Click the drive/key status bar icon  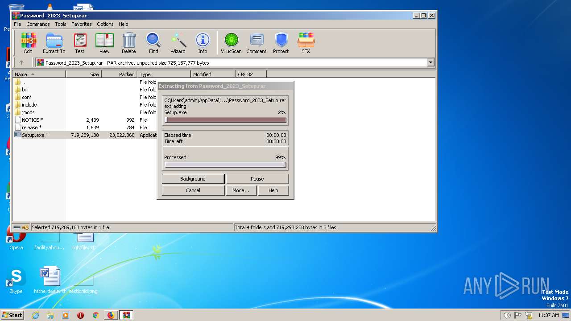[21, 227]
